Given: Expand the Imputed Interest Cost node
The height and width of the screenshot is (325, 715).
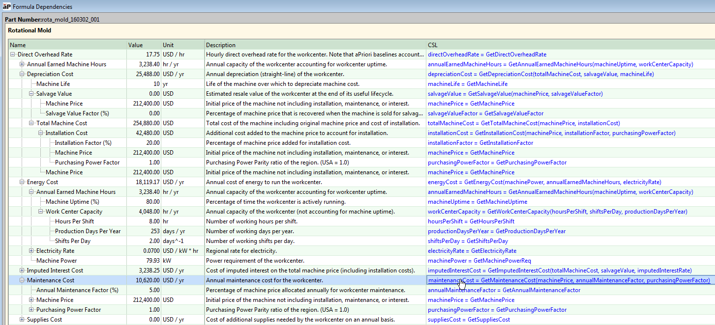Looking at the screenshot, I should pos(22,271).
